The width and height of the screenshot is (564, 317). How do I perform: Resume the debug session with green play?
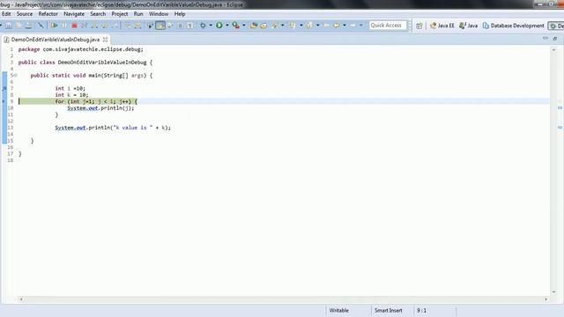pos(54,26)
